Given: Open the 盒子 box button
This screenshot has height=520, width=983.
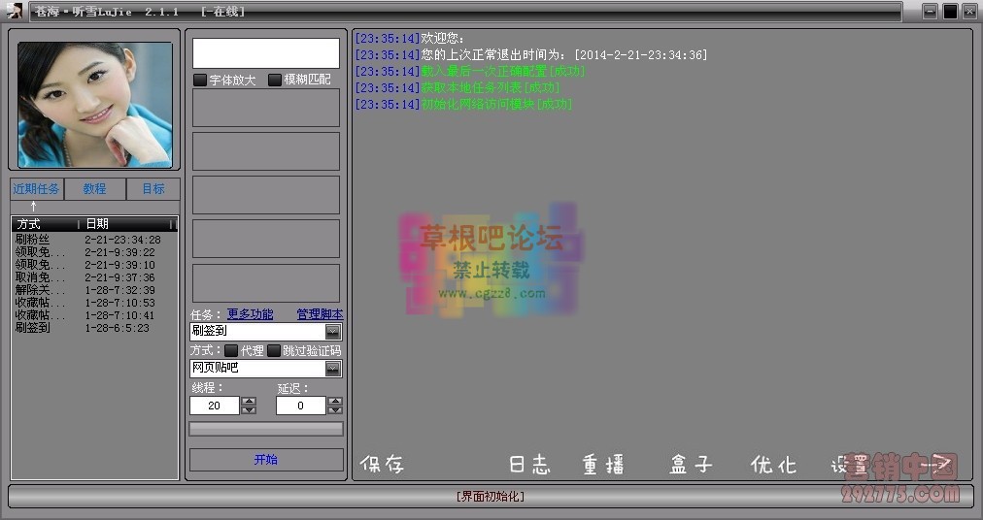Looking at the screenshot, I should [x=691, y=465].
